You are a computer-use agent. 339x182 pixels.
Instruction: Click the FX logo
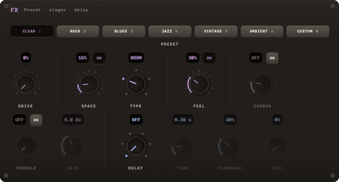click(x=14, y=10)
